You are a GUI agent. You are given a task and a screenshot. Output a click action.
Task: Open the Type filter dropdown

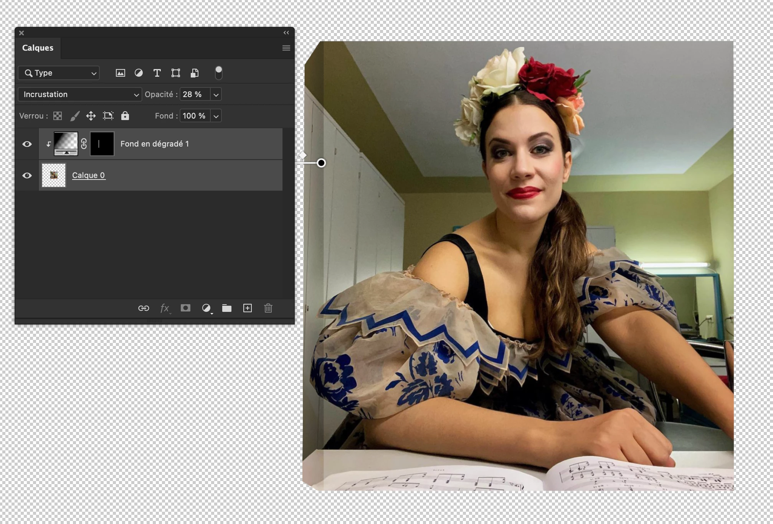pos(59,73)
